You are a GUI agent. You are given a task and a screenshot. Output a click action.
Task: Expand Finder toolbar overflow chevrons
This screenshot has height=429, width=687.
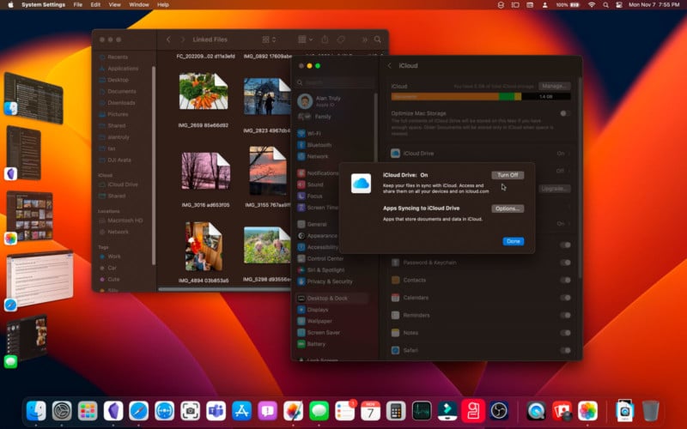[x=364, y=39]
